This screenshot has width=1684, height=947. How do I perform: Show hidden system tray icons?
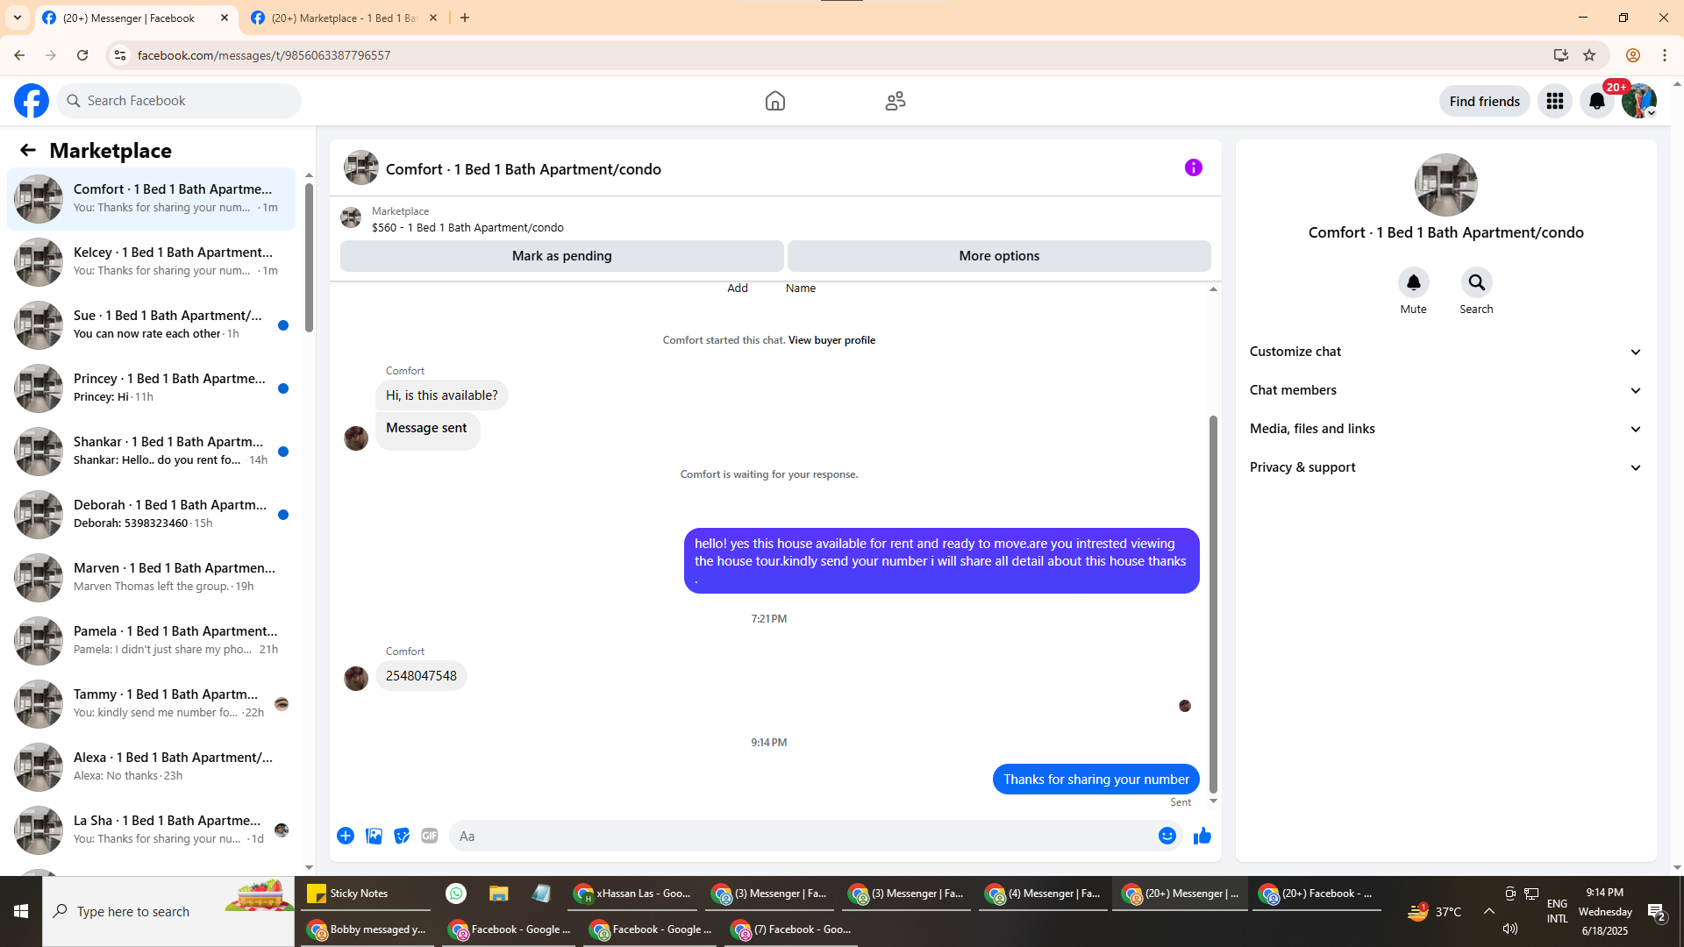pyautogui.click(x=1489, y=911)
